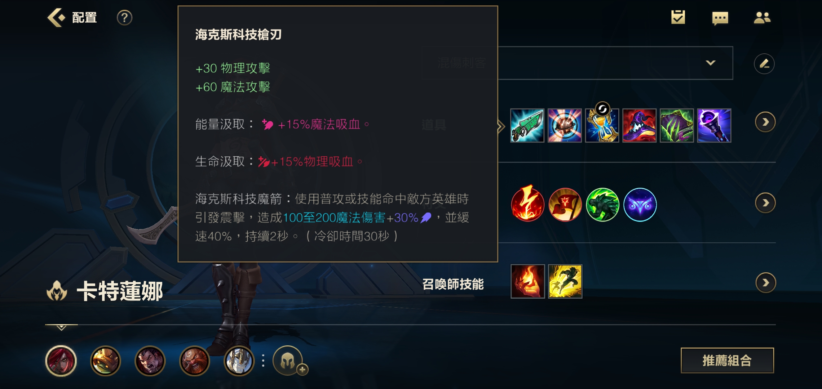The image size is (822, 389).
Task: Expand the summoner spells row arrow
Action: [x=765, y=282]
